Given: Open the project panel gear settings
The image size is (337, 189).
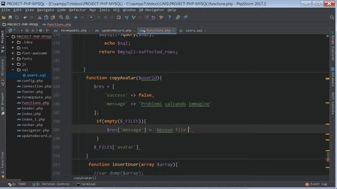Looking at the screenshot, I should (x=41, y=30).
